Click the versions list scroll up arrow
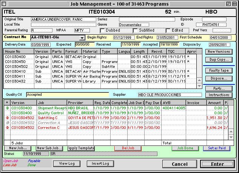Viewport: 239px width, 173px height. tap(199, 80)
